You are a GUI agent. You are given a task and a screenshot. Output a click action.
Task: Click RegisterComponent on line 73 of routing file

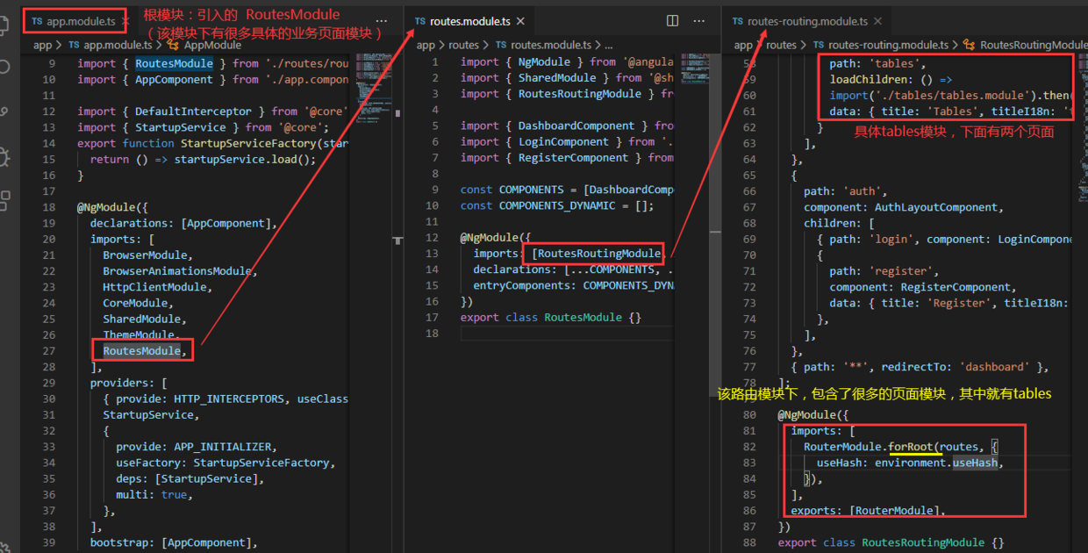tap(956, 287)
